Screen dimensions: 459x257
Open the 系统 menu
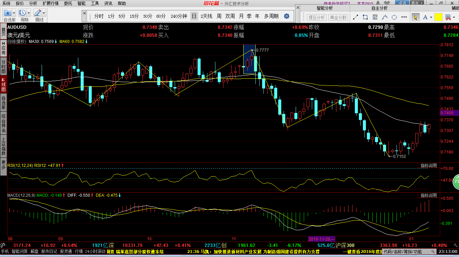6,3
